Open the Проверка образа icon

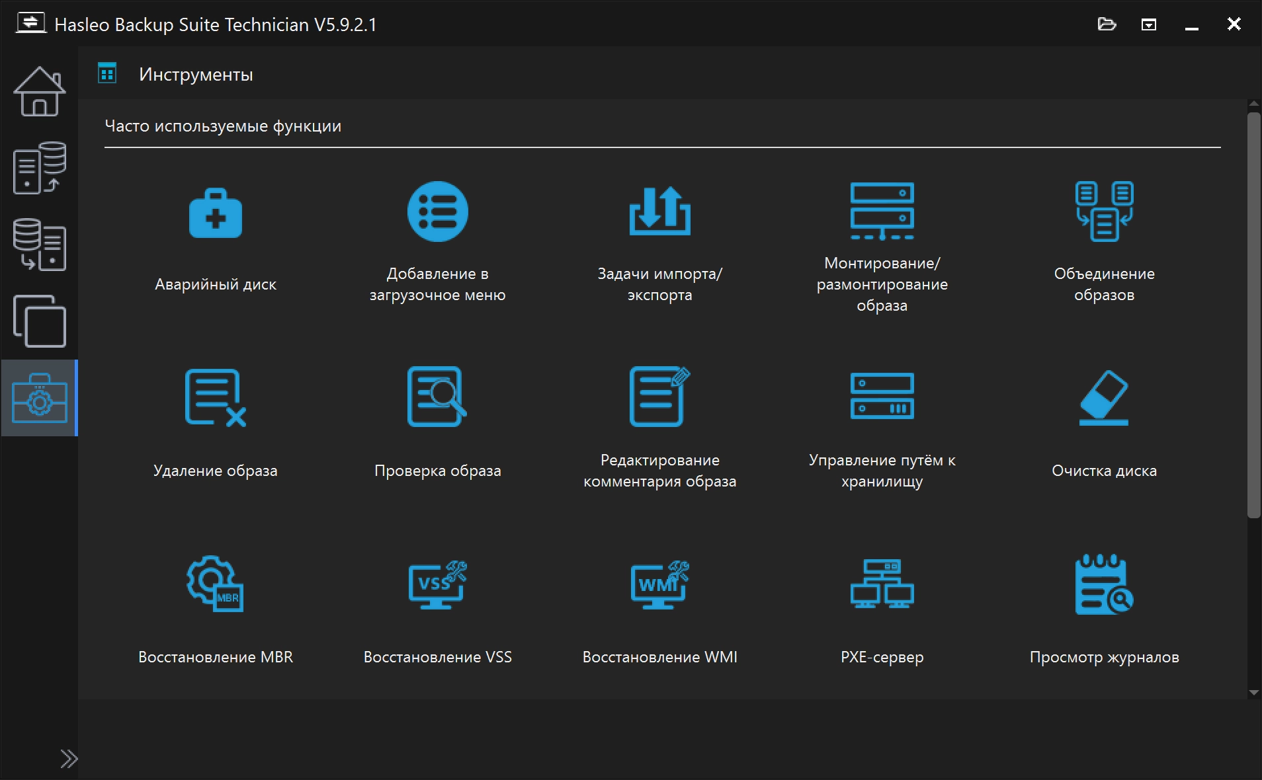tap(437, 397)
